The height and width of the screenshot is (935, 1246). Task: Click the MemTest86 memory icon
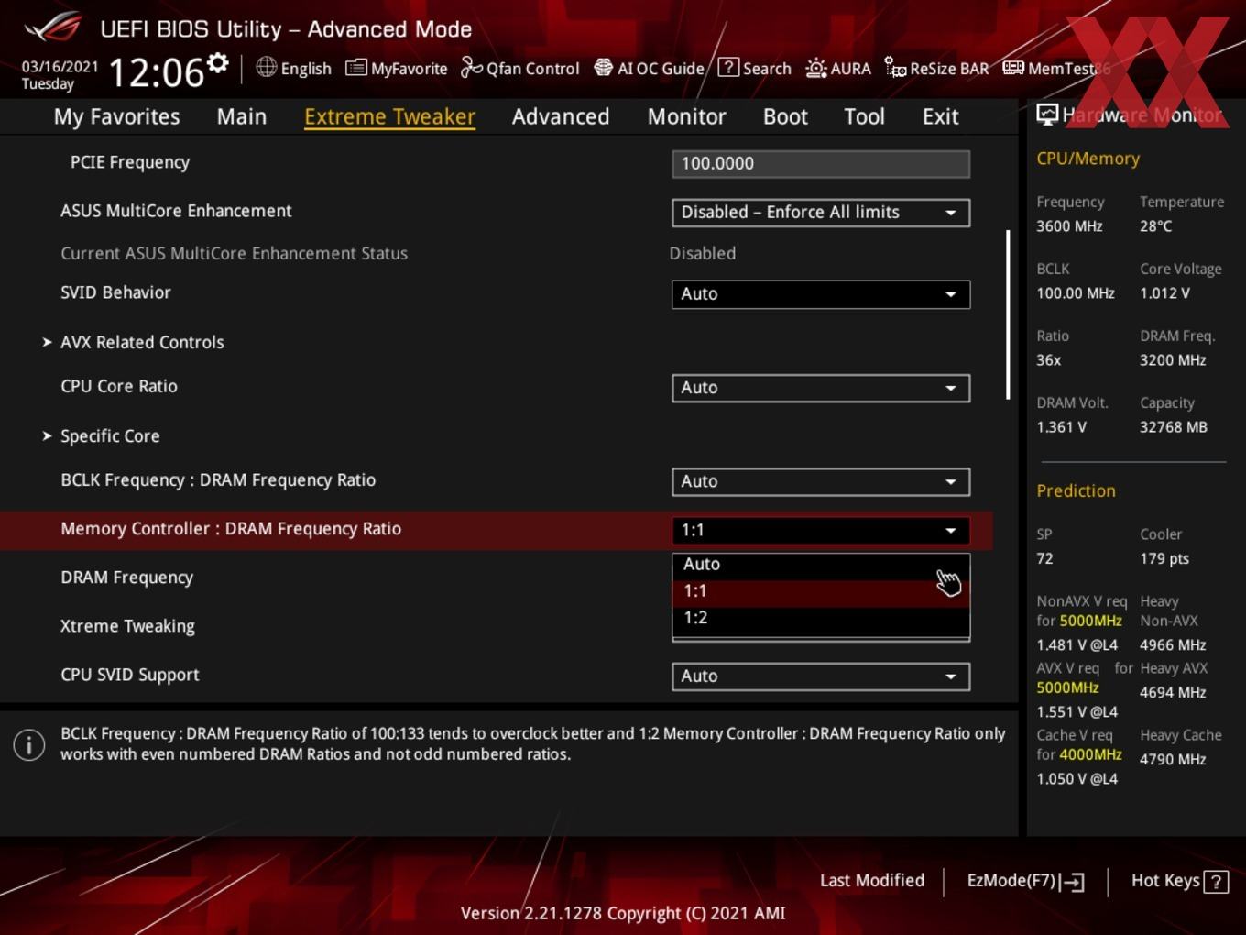[1013, 68]
